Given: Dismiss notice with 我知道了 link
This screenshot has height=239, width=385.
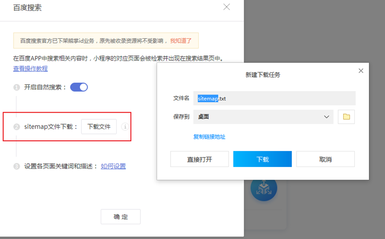Looking at the screenshot, I should (181, 41).
